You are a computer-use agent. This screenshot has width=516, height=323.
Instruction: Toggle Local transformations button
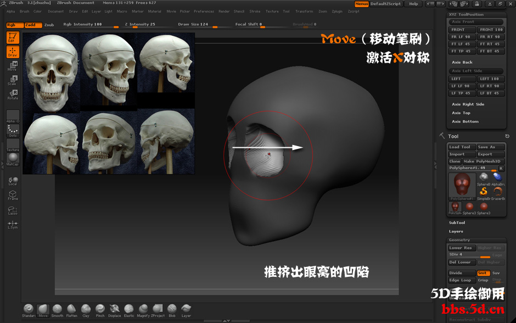(x=13, y=181)
